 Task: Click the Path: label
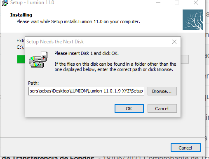(x=33, y=83)
